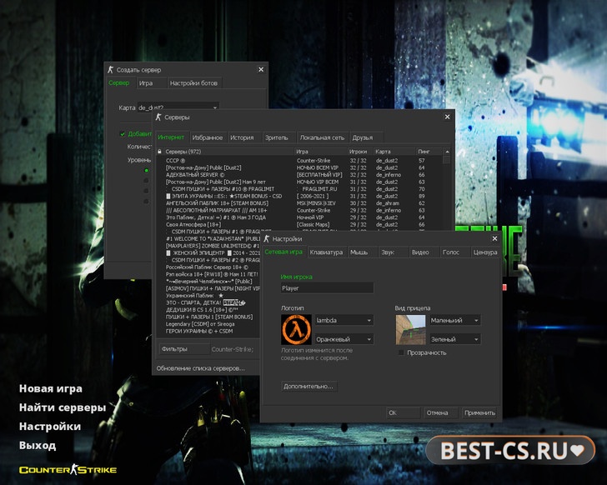Switch to the Избранное tab
This screenshot has height=485, width=607.
(x=208, y=137)
